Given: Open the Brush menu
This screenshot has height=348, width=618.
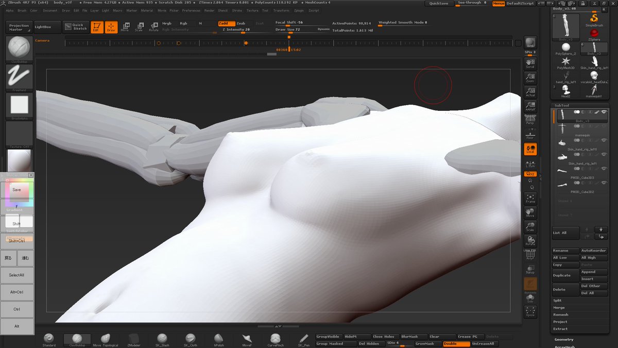Looking at the screenshot, I should pos(22,10).
